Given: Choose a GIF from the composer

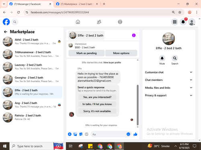Looking at the screenshot, I should pos(86,134).
